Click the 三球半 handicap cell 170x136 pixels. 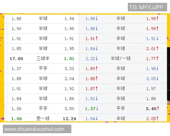(43, 59)
